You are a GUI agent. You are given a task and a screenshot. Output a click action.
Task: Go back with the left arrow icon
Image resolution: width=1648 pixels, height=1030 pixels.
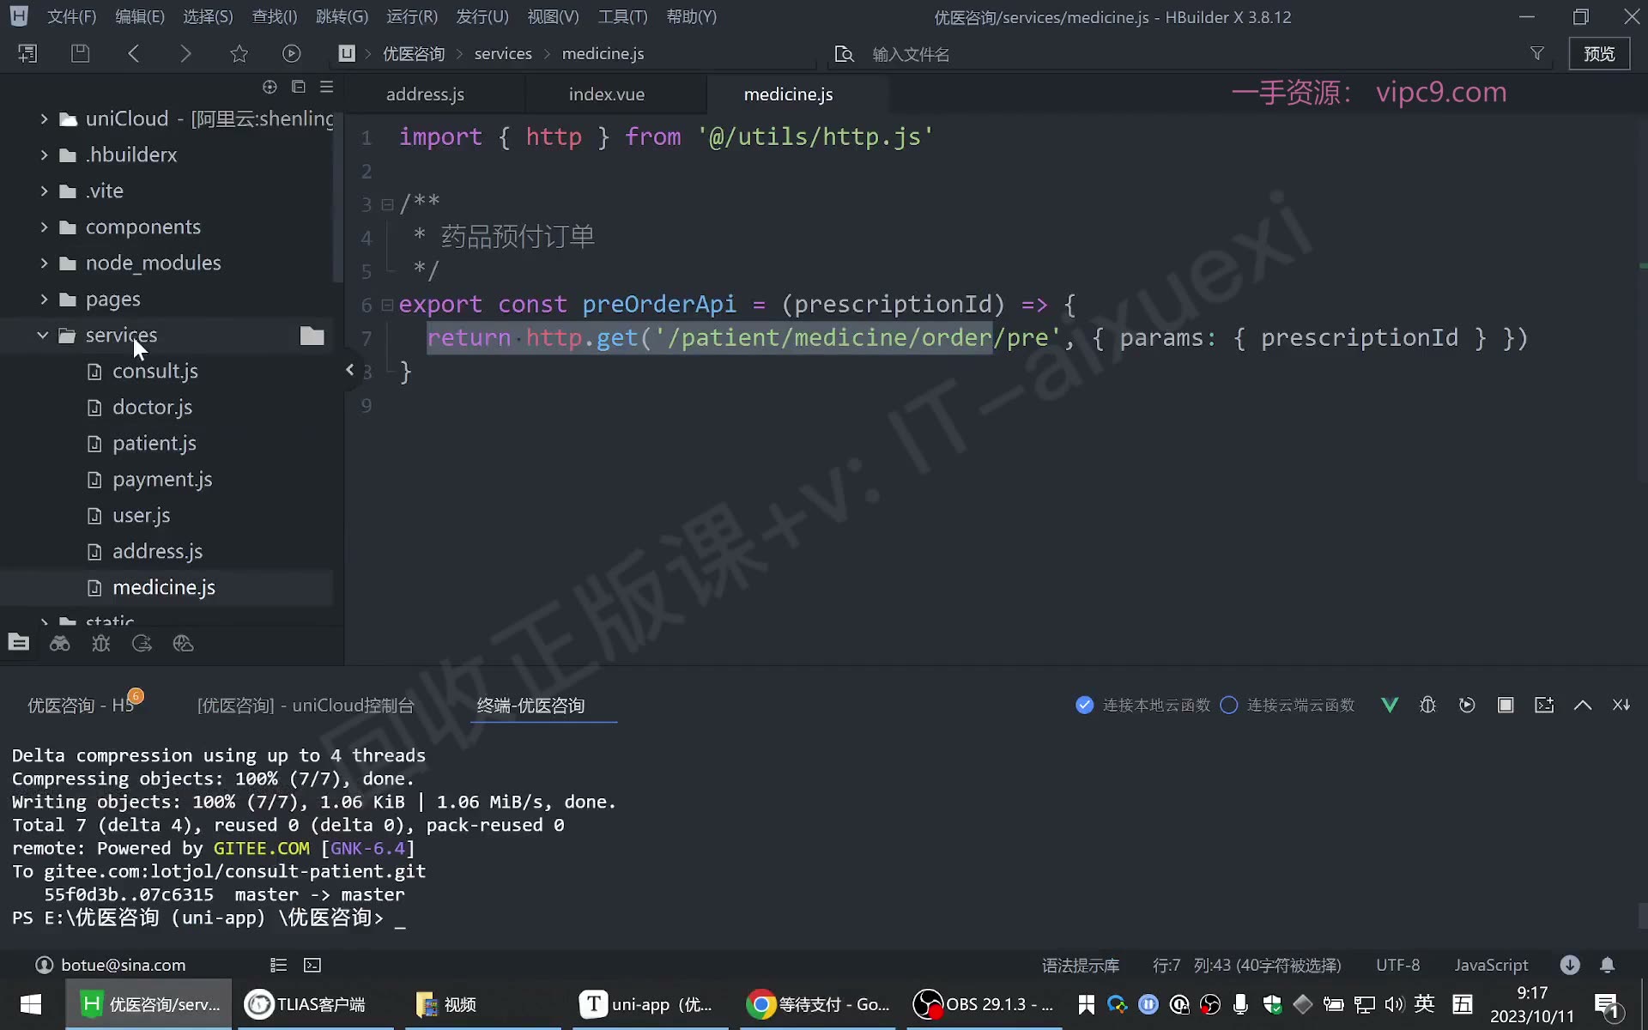(x=133, y=53)
